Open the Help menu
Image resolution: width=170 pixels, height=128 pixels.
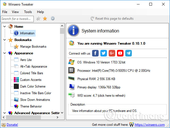40,12
